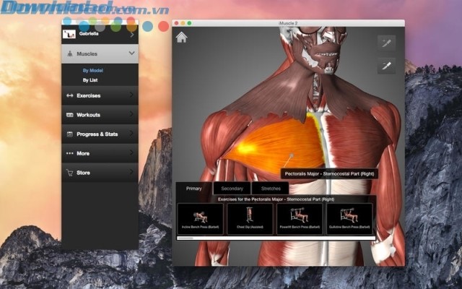462x289 pixels.
Task: Expand the Store row arrow
Action: click(131, 172)
